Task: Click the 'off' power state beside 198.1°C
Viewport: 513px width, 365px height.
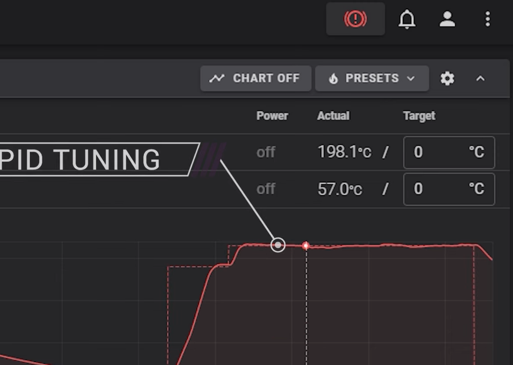Action: (x=266, y=152)
